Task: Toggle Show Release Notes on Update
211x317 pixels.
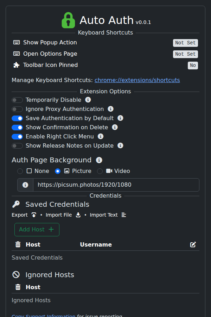Action: coord(17,146)
